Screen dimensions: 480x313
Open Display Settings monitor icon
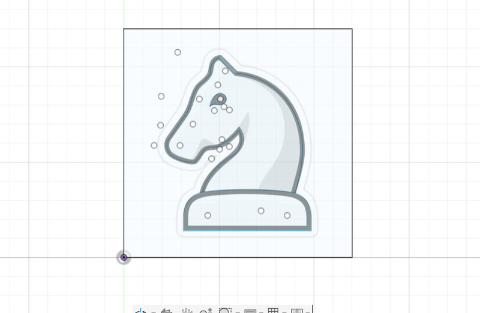(x=250, y=311)
